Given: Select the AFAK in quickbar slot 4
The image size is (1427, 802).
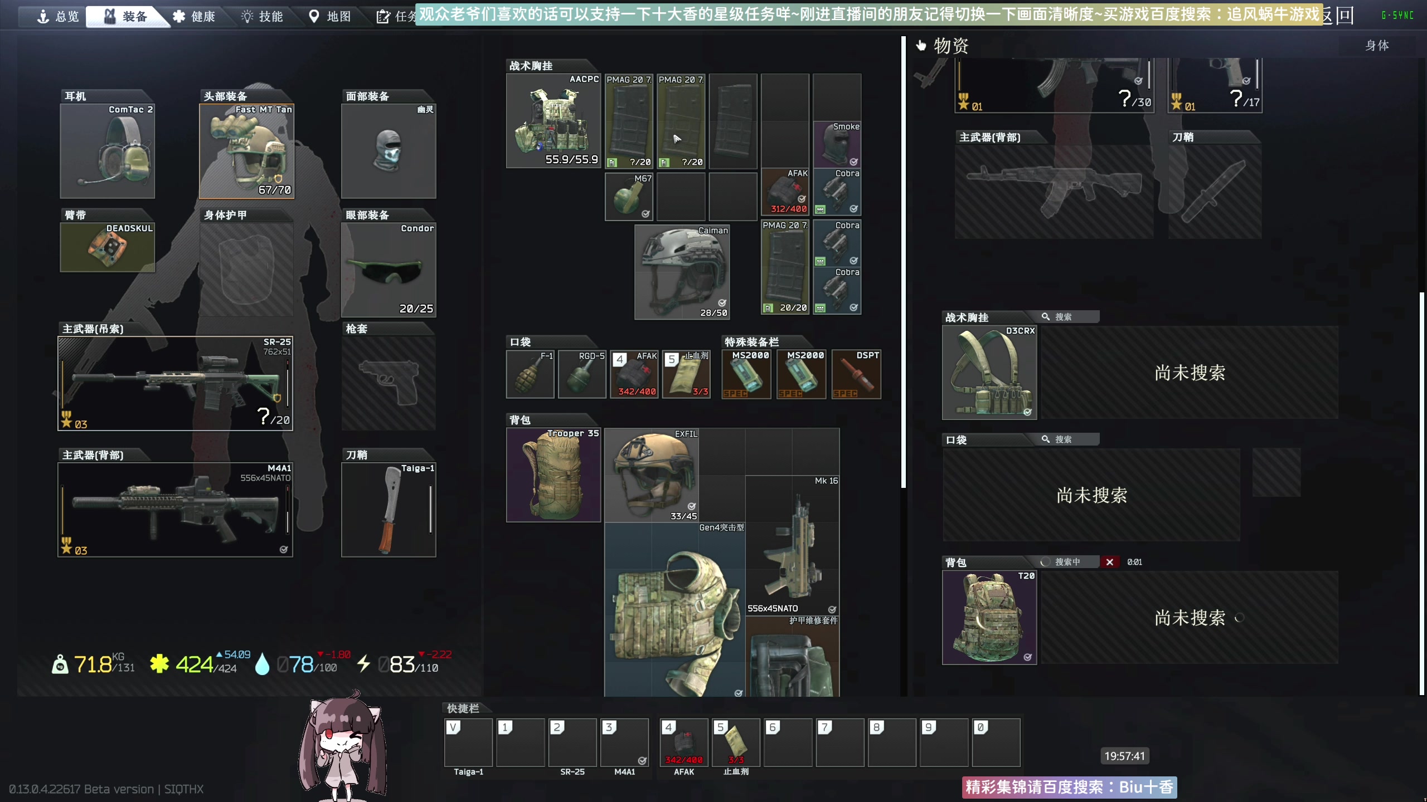Looking at the screenshot, I should 683,742.
